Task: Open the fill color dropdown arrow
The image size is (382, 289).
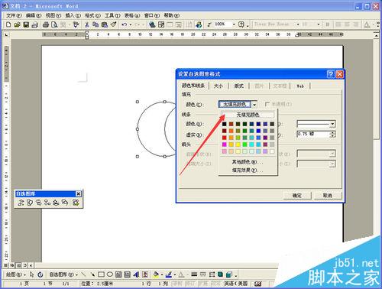Action: [x=254, y=104]
